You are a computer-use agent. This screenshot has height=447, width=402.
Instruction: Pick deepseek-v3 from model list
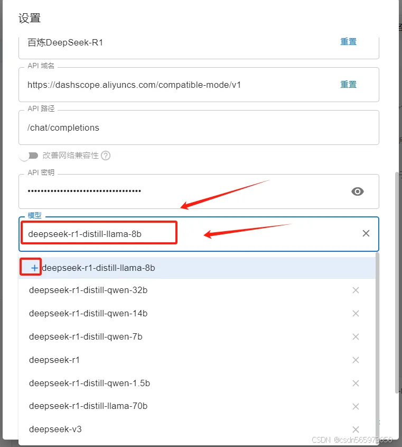(x=197, y=430)
